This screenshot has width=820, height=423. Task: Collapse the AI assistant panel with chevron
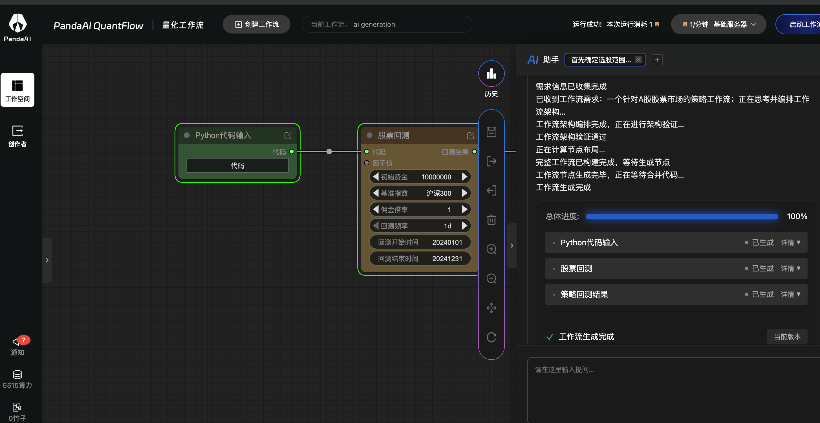tap(512, 246)
